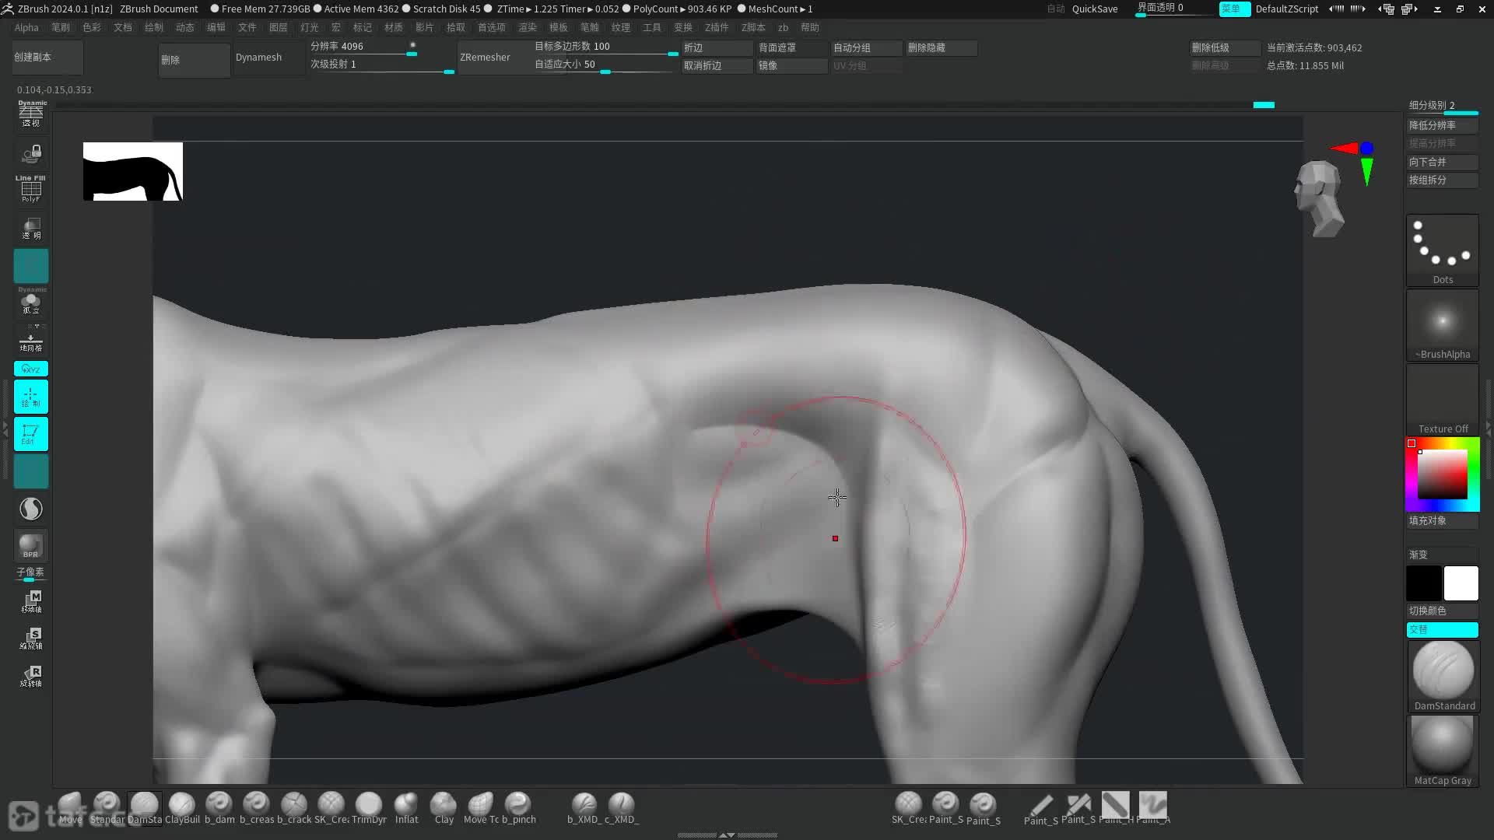Open the Alpha menu

click(x=26, y=27)
